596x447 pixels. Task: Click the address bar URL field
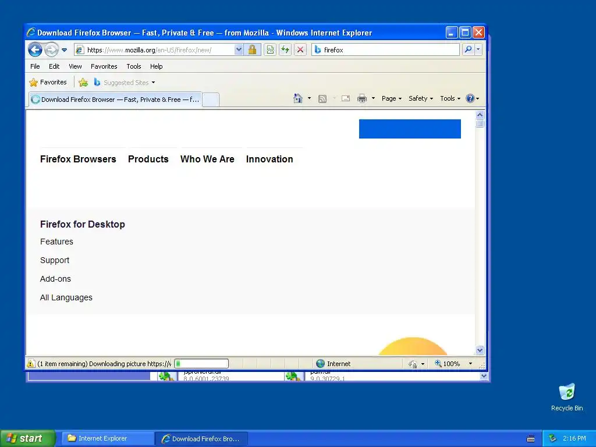point(154,50)
